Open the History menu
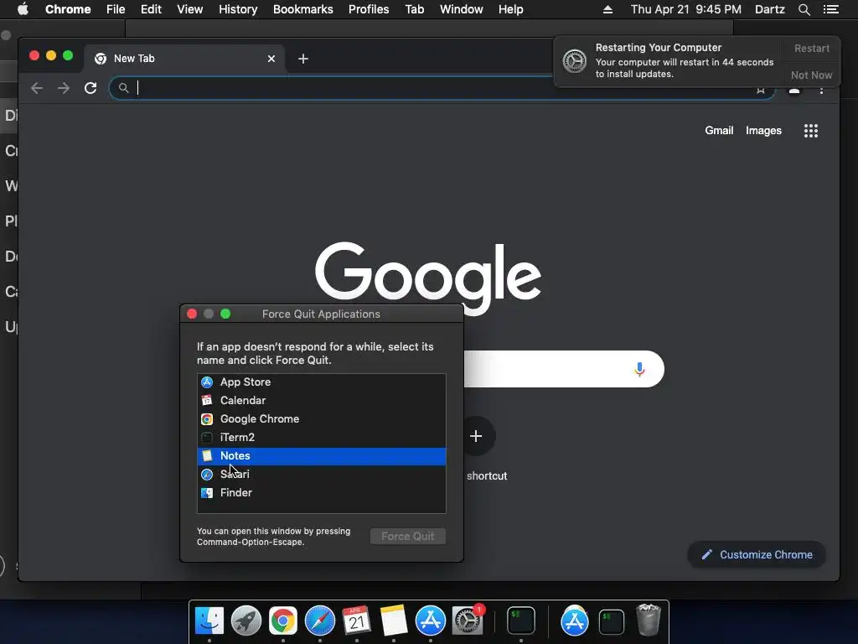The width and height of the screenshot is (858, 644). click(238, 9)
